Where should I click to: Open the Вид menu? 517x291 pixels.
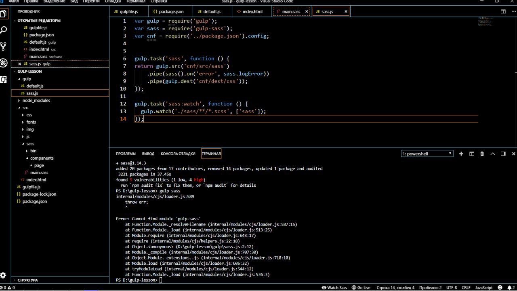click(74, 2)
